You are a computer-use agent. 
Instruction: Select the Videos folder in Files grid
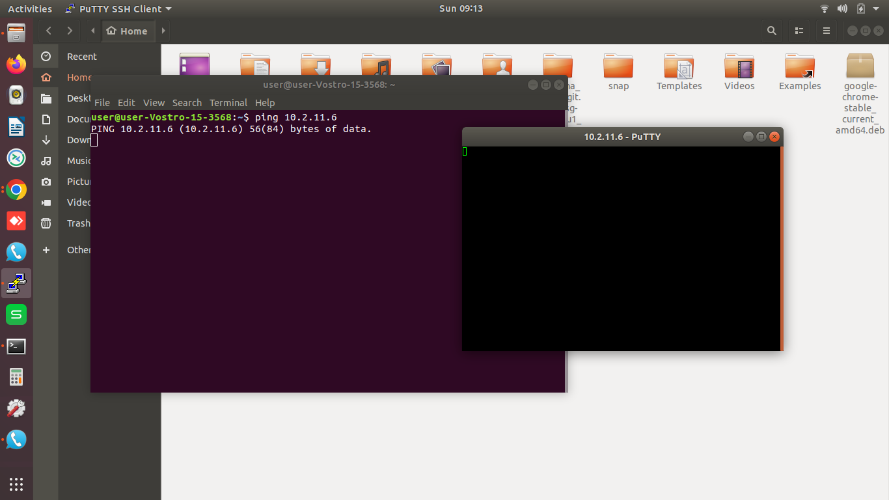tap(739, 72)
